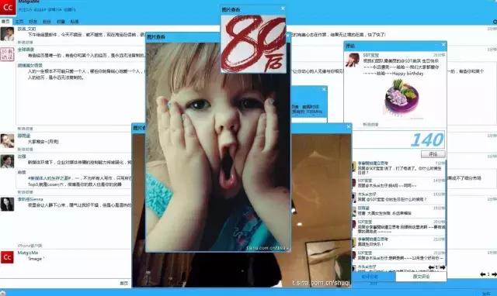The width and height of the screenshot is (497, 296).
Task: Switch to the 粉丝 navigation tab
Action: [47, 22]
